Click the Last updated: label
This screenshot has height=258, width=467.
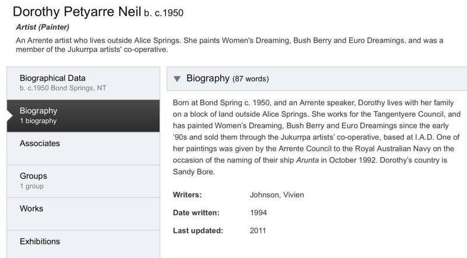[x=198, y=231]
